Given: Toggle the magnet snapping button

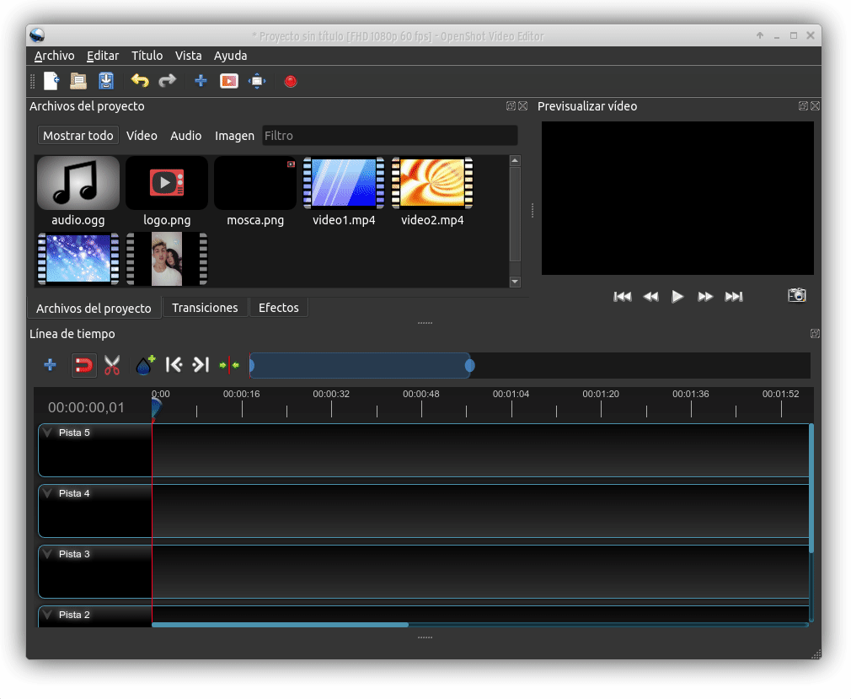Looking at the screenshot, I should pos(83,365).
